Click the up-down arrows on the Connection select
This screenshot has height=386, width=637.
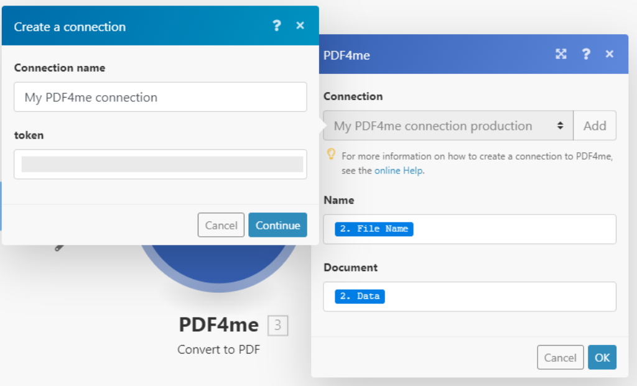click(560, 126)
